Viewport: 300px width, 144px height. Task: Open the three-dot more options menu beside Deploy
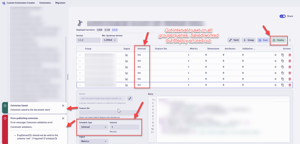tap(290, 40)
